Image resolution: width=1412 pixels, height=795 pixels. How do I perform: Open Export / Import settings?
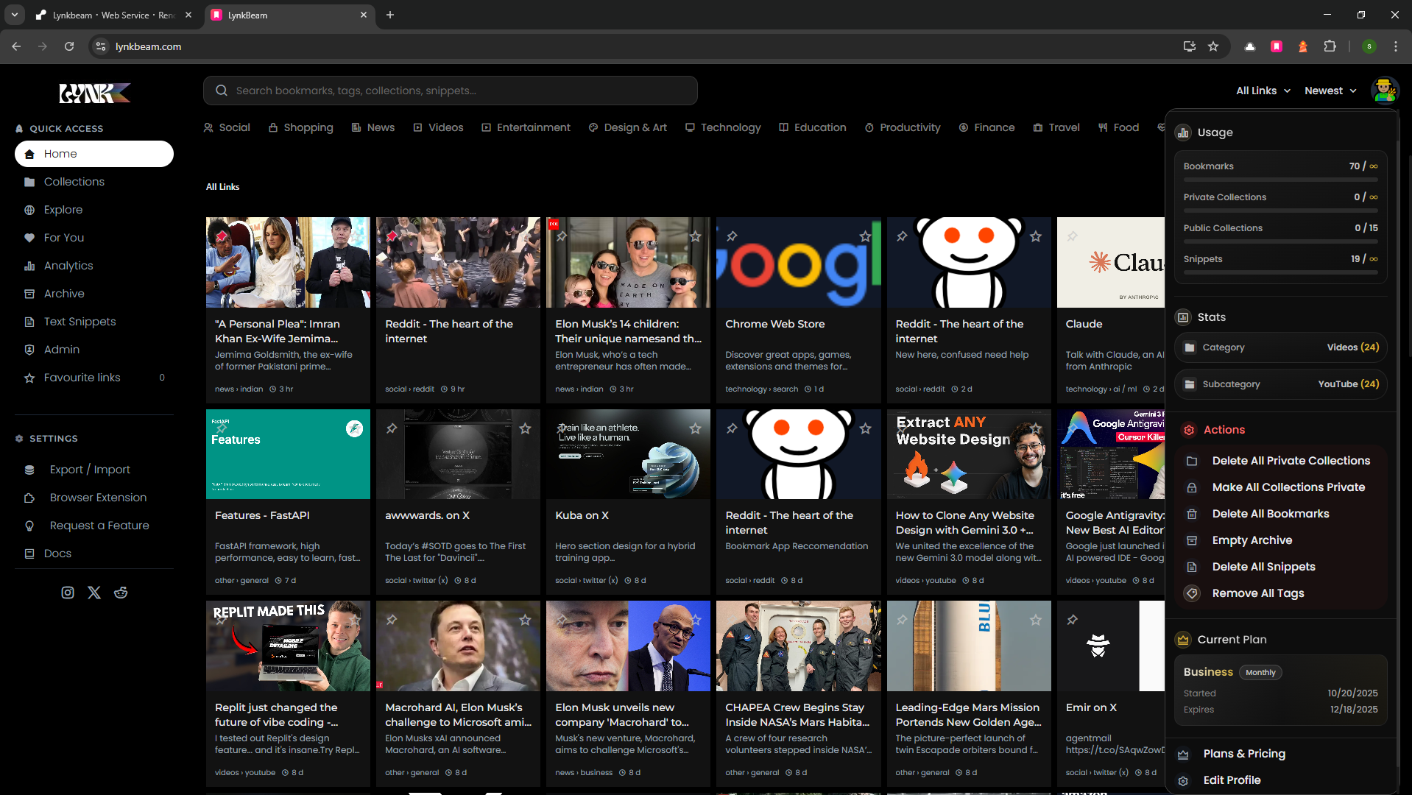94,470
